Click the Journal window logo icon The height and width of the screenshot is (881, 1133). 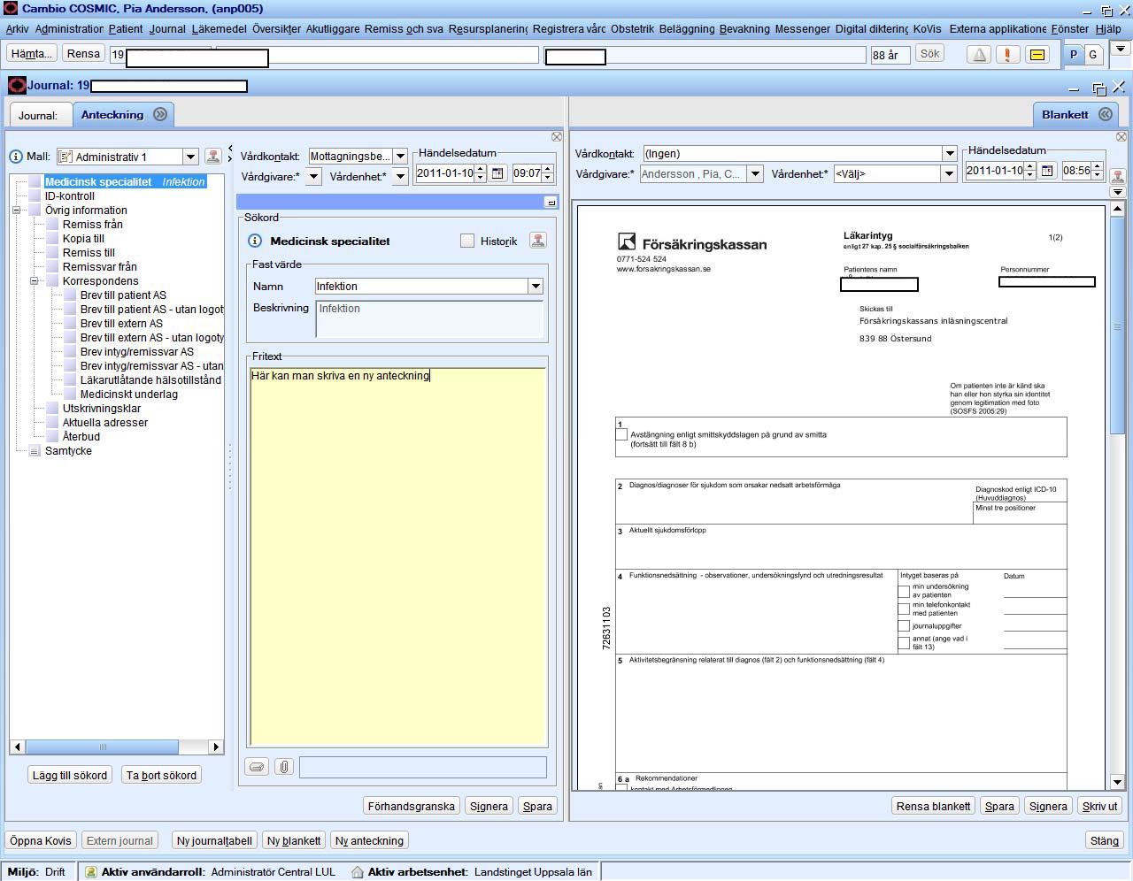17,86
